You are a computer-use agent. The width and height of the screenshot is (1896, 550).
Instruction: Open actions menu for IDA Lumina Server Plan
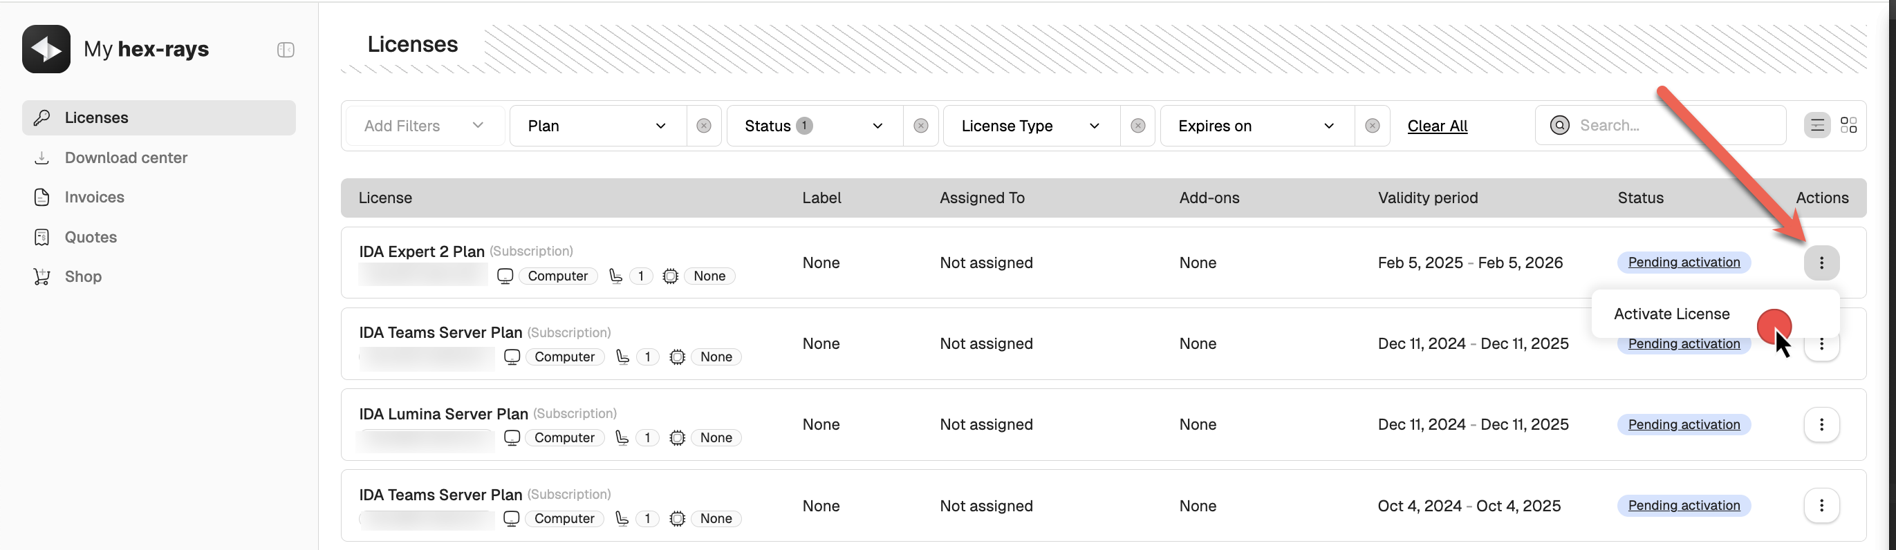click(x=1821, y=424)
